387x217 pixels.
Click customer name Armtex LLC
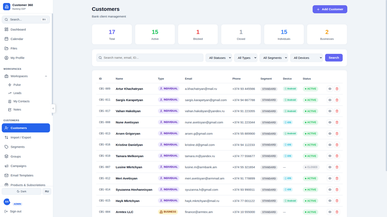tap(124, 212)
